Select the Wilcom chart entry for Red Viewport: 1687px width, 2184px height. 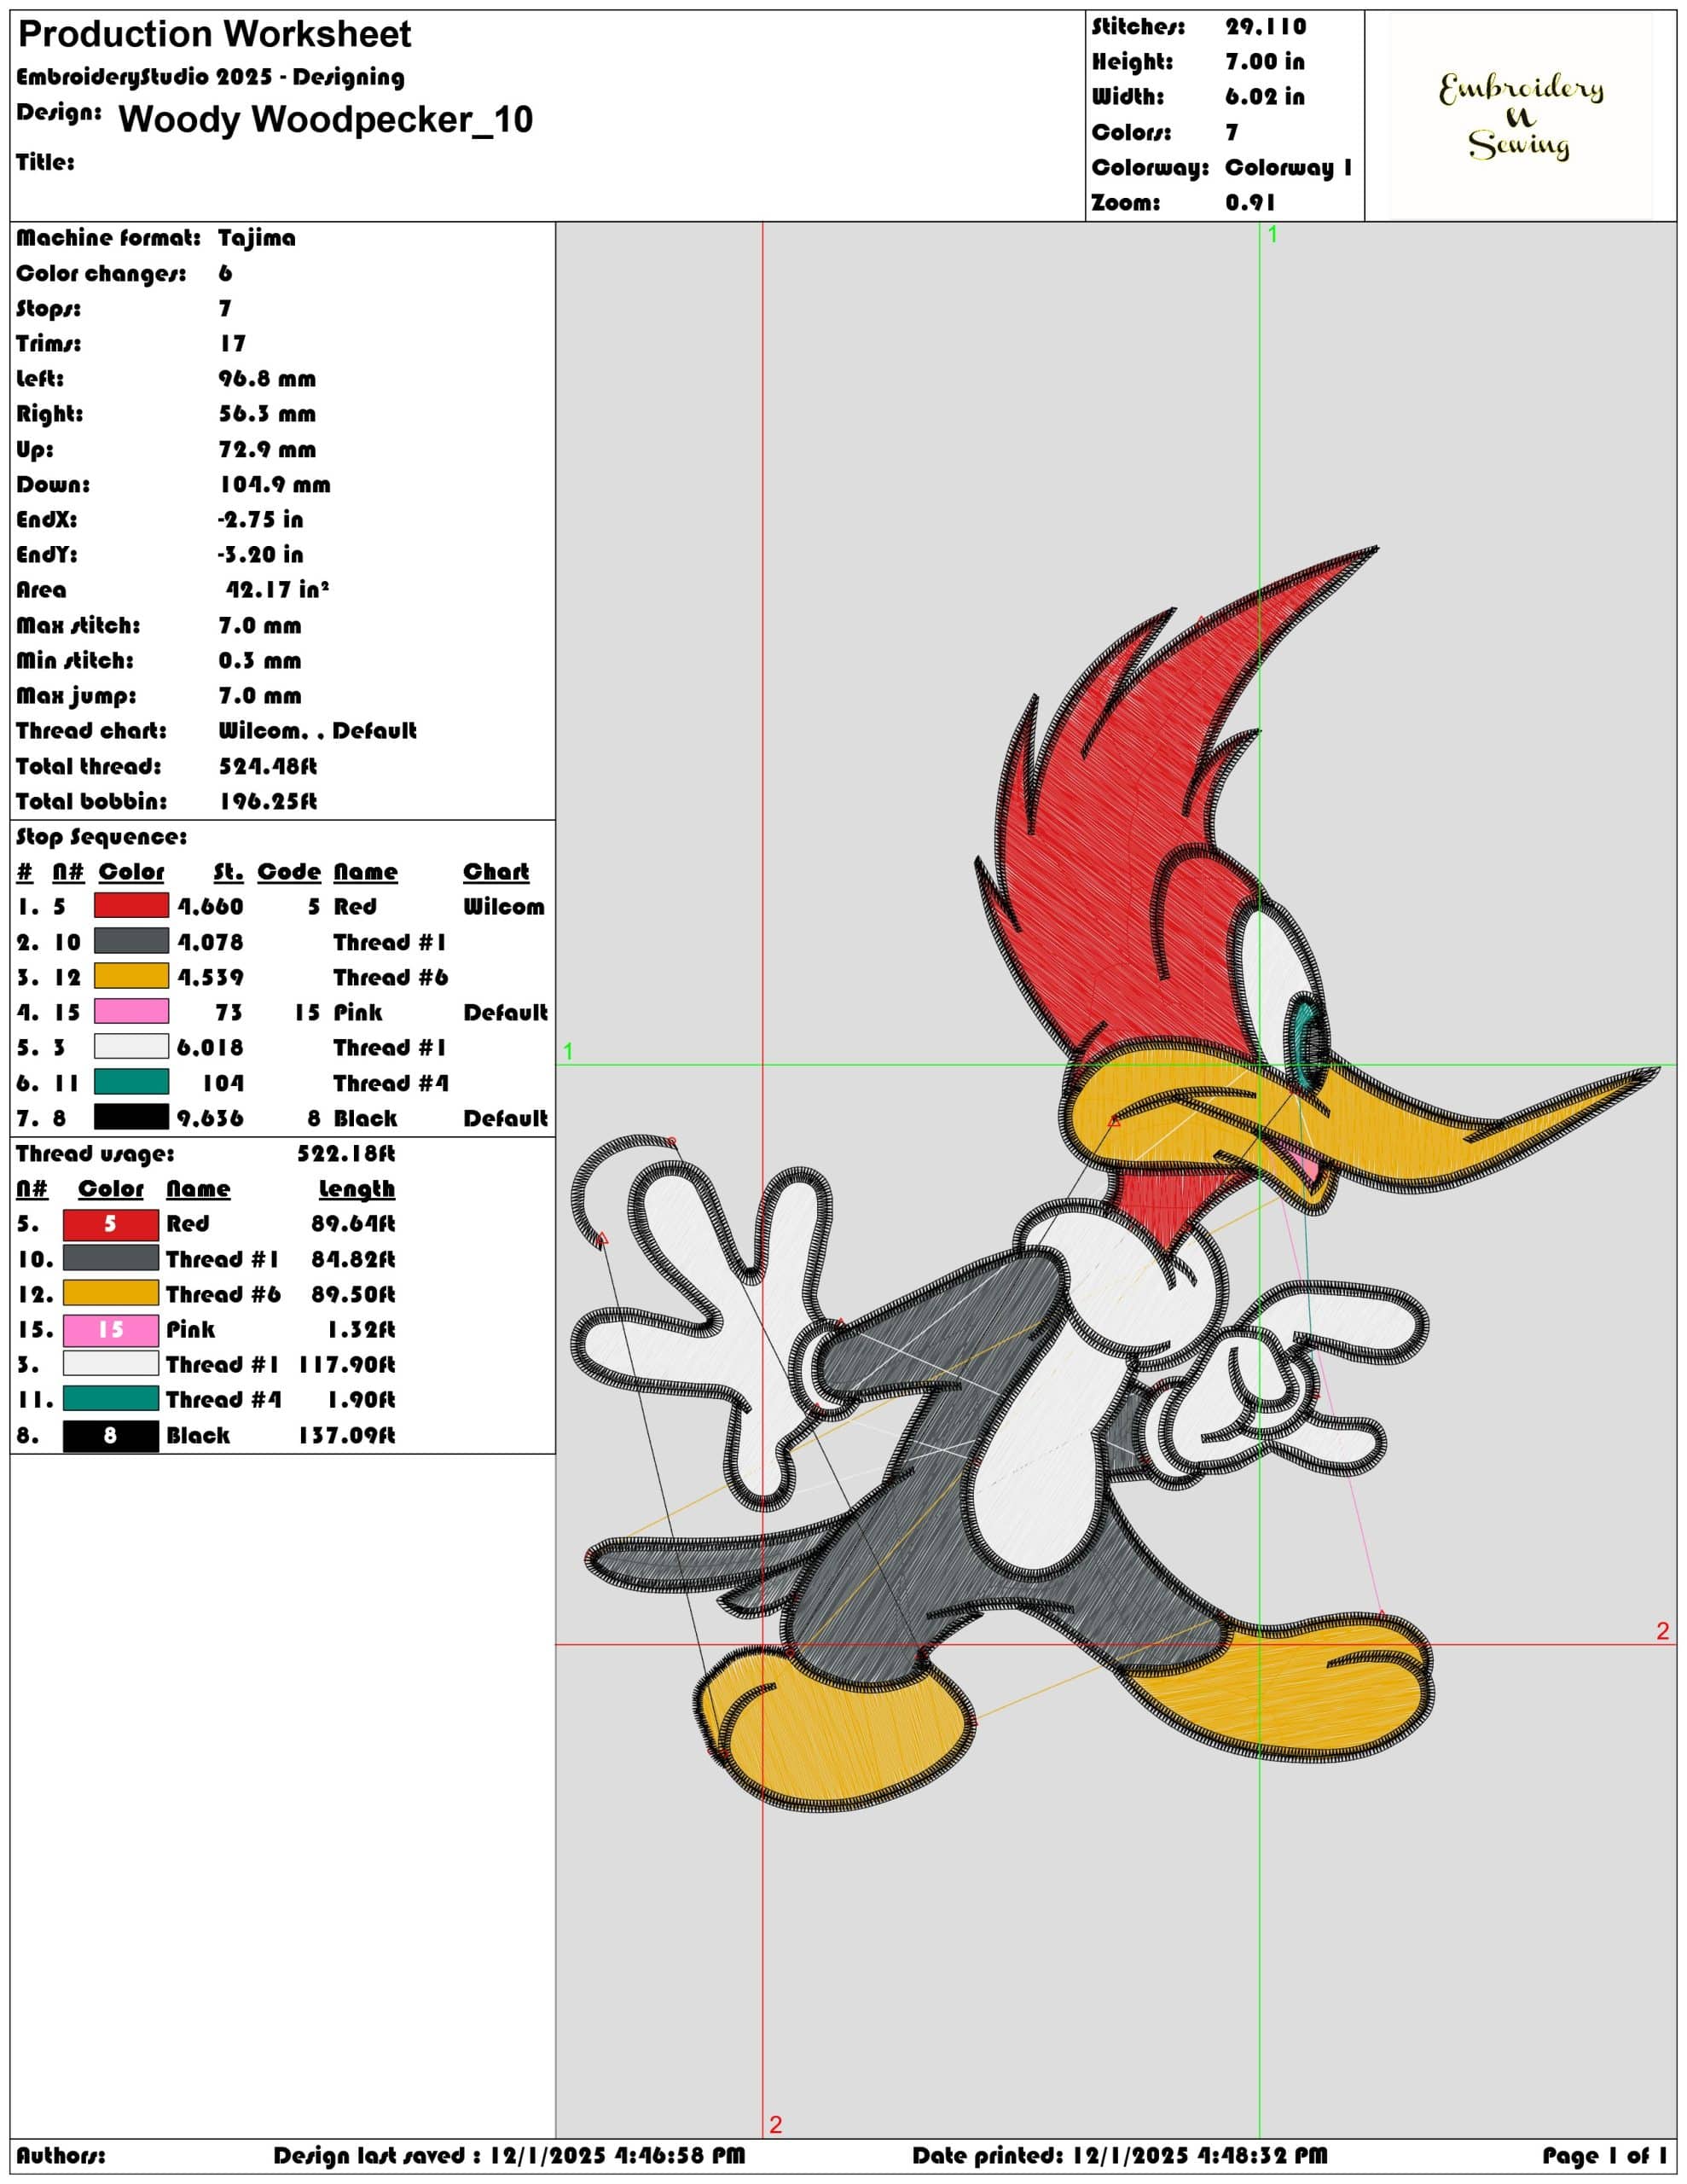pos(504,907)
